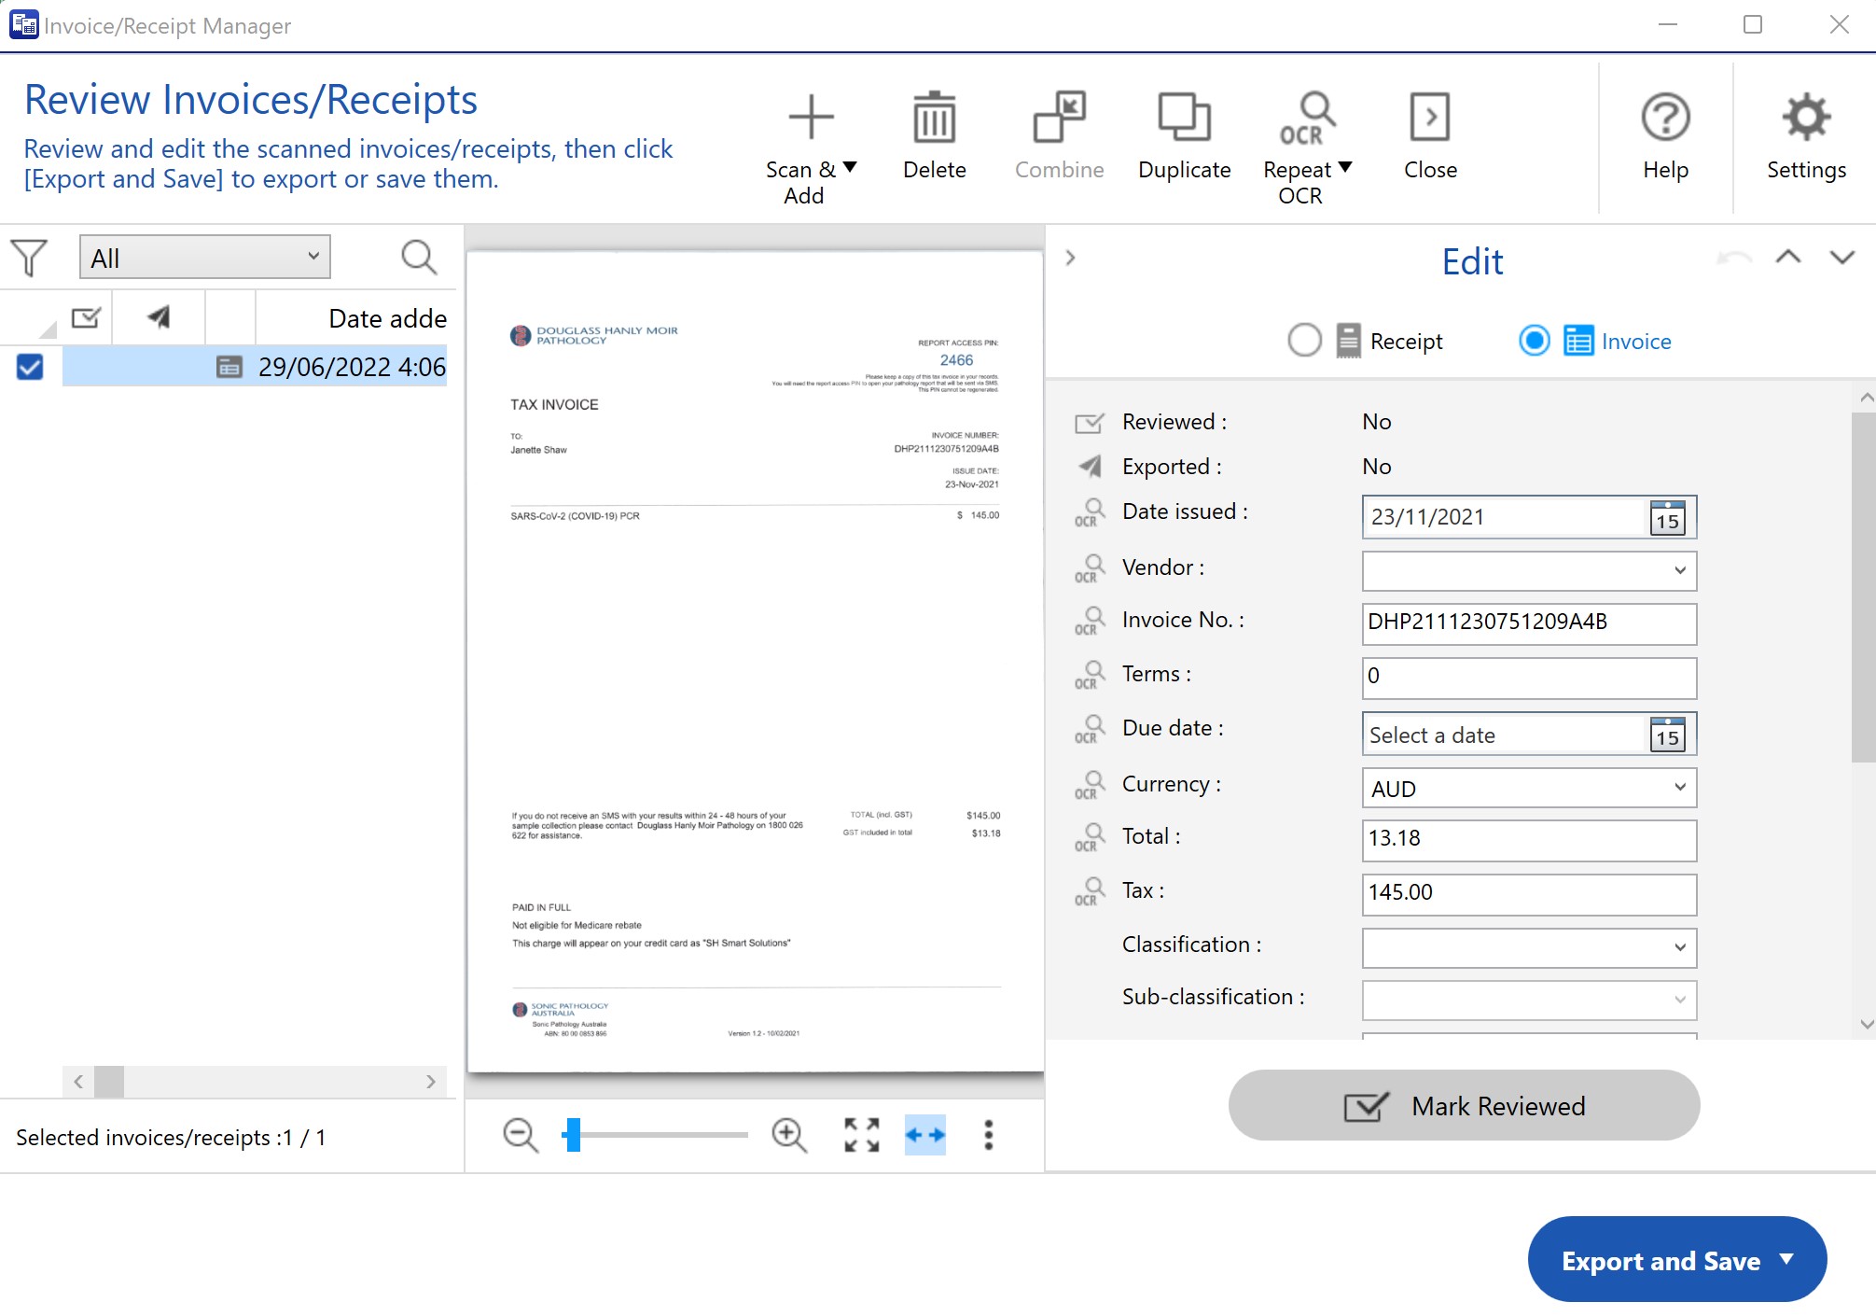Select the Invoice radio button
The image size is (1876, 1316).
click(1535, 341)
